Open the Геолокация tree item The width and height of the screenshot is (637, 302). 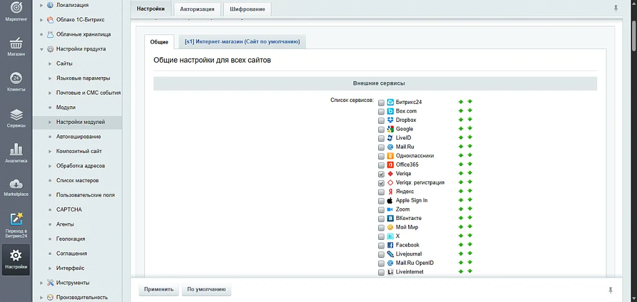(x=71, y=239)
